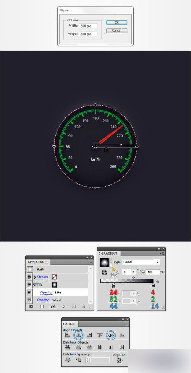
Task: Click Vertical Distribute Top icon
Action: click(68, 347)
